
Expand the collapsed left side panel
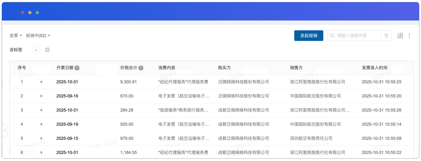(5, 130)
